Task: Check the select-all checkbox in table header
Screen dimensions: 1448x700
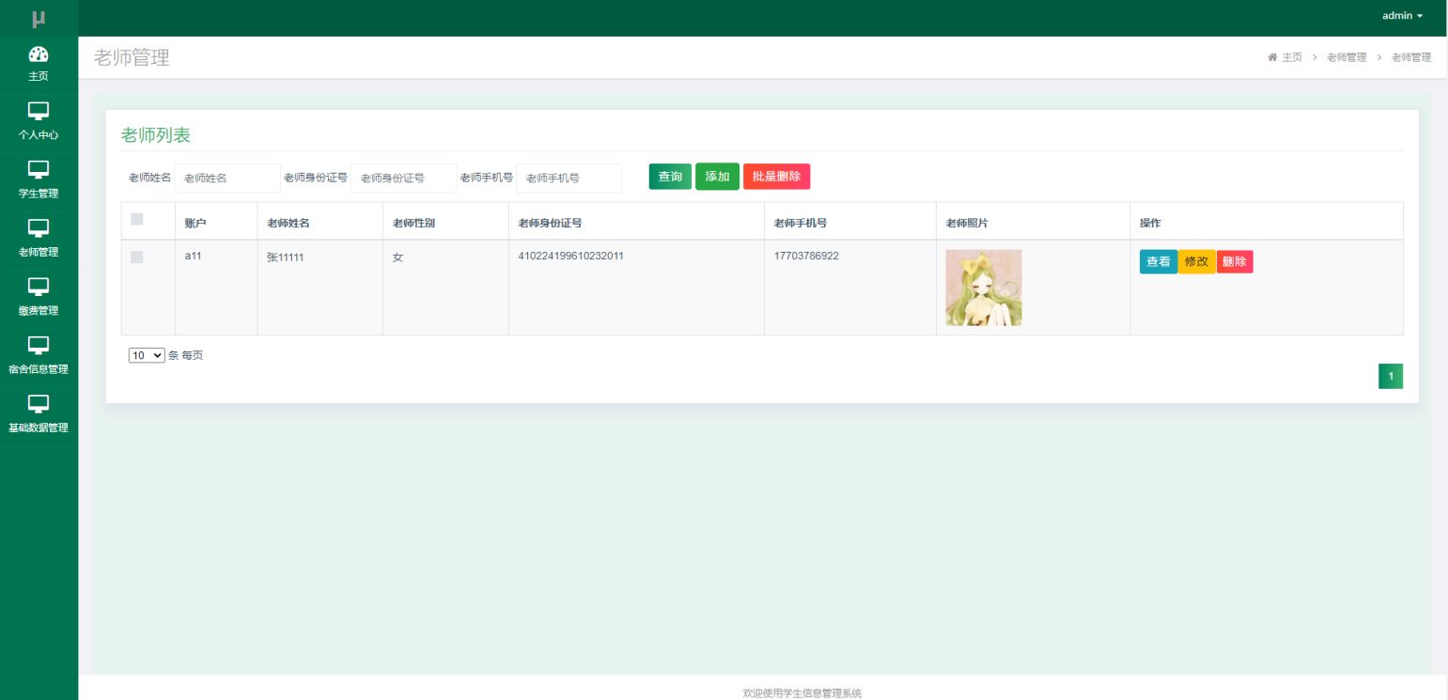Action: (x=137, y=219)
